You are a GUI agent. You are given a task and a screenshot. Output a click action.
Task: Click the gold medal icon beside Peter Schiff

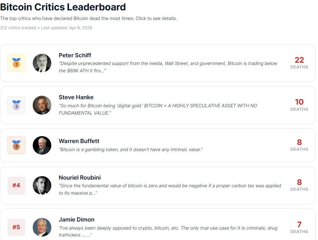pyautogui.click(x=16, y=63)
